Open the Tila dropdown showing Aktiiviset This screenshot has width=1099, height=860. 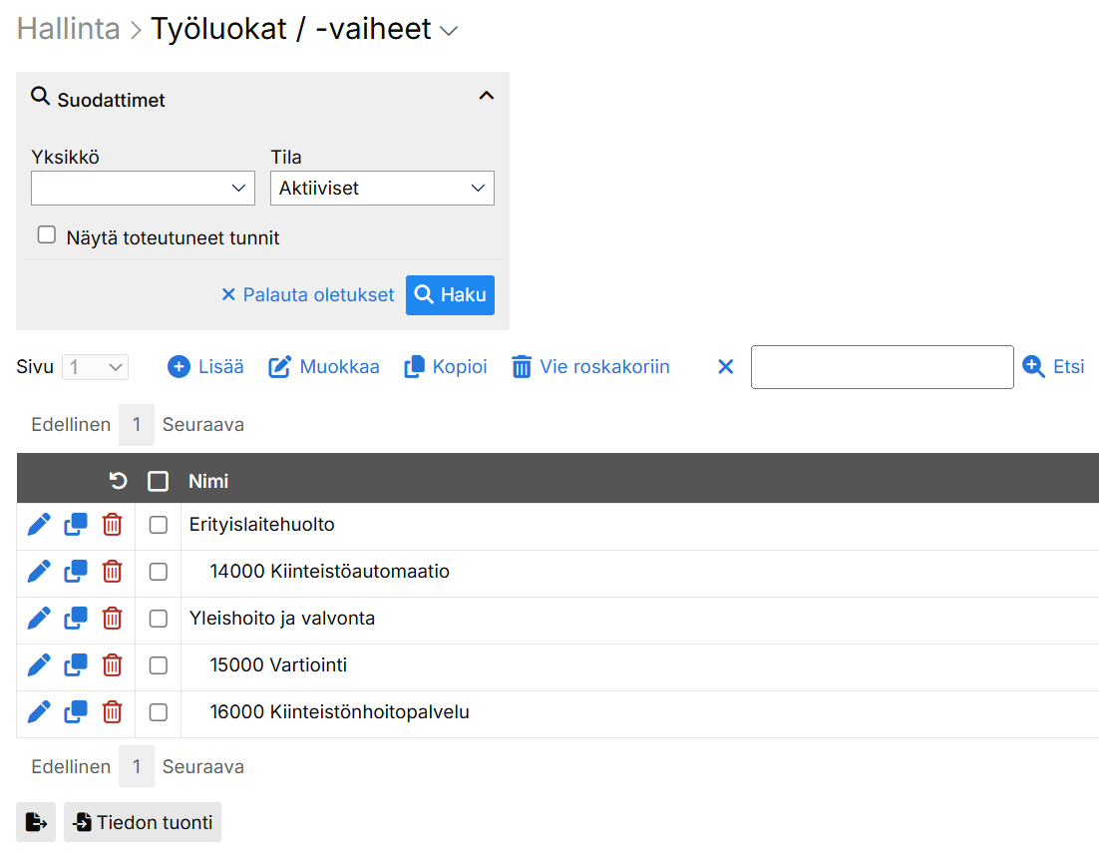382,188
